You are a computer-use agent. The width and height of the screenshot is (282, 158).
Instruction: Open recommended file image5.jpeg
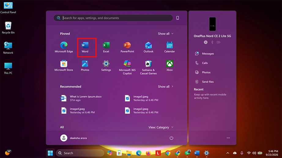(x=142, y=98)
